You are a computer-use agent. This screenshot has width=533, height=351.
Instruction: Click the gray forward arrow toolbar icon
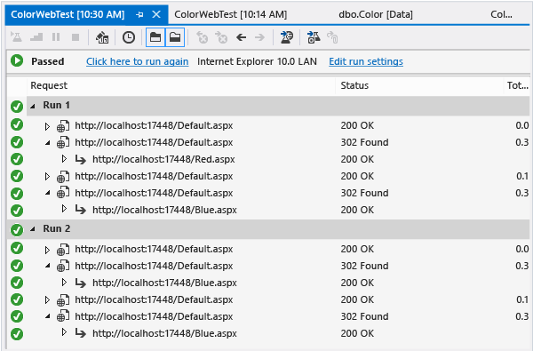(x=259, y=37)
